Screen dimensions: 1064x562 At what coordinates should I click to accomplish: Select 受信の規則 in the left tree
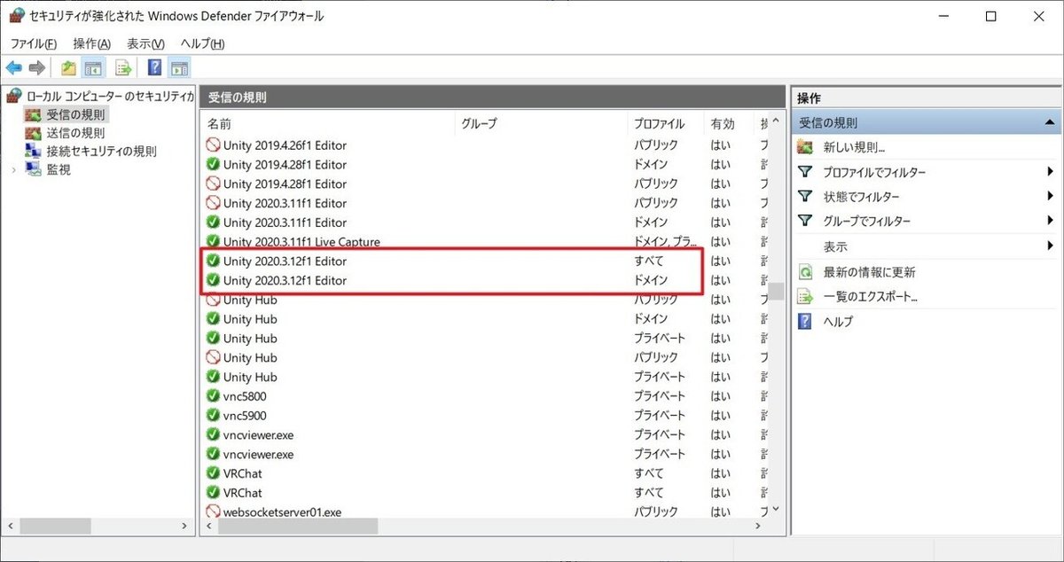click(75, 114)
